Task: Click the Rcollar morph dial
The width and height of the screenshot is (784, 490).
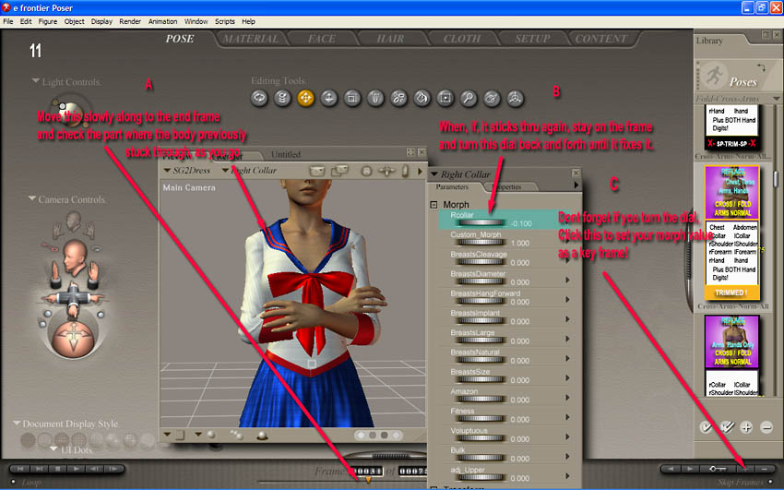Action: (481, 223)
